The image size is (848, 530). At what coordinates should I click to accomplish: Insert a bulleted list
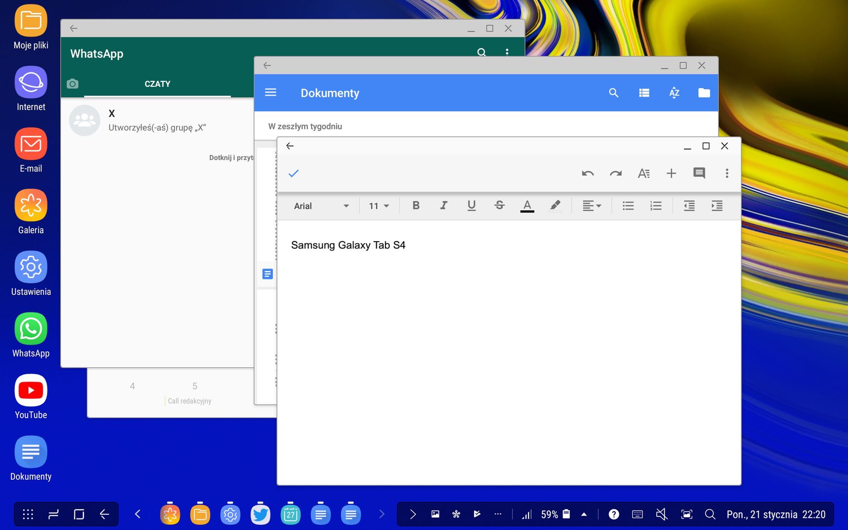coord(628,206)
